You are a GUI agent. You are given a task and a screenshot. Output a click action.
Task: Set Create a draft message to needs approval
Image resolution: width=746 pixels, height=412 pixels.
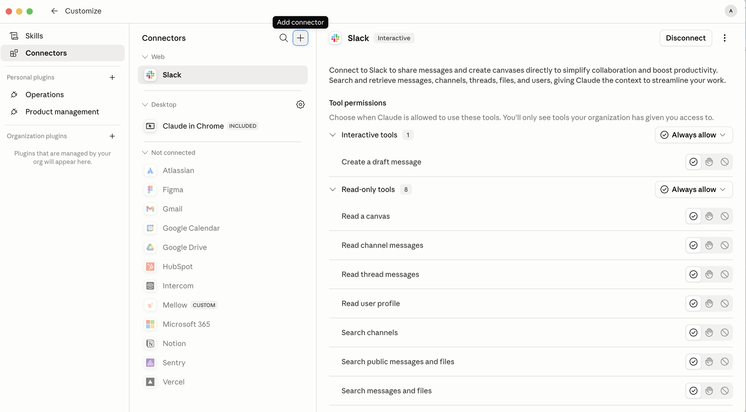click(x=709, y=162)
